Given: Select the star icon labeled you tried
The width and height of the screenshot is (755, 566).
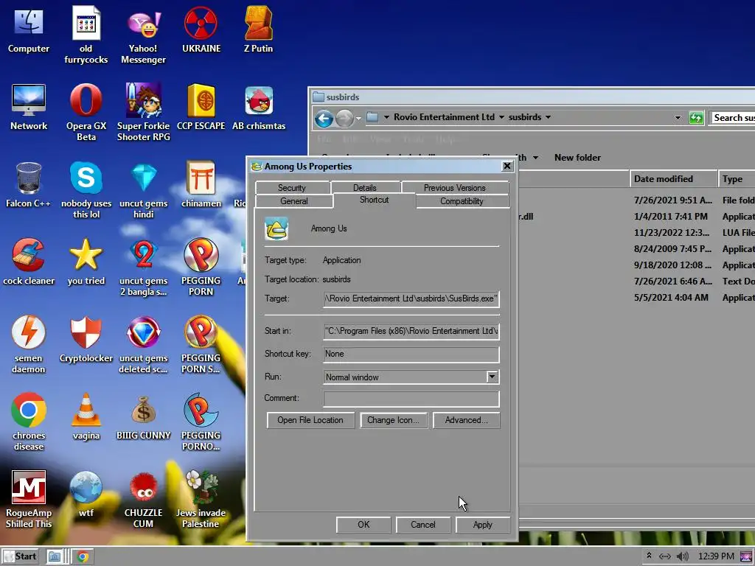Looking at the screenshot, I should (x=86, y=262).
